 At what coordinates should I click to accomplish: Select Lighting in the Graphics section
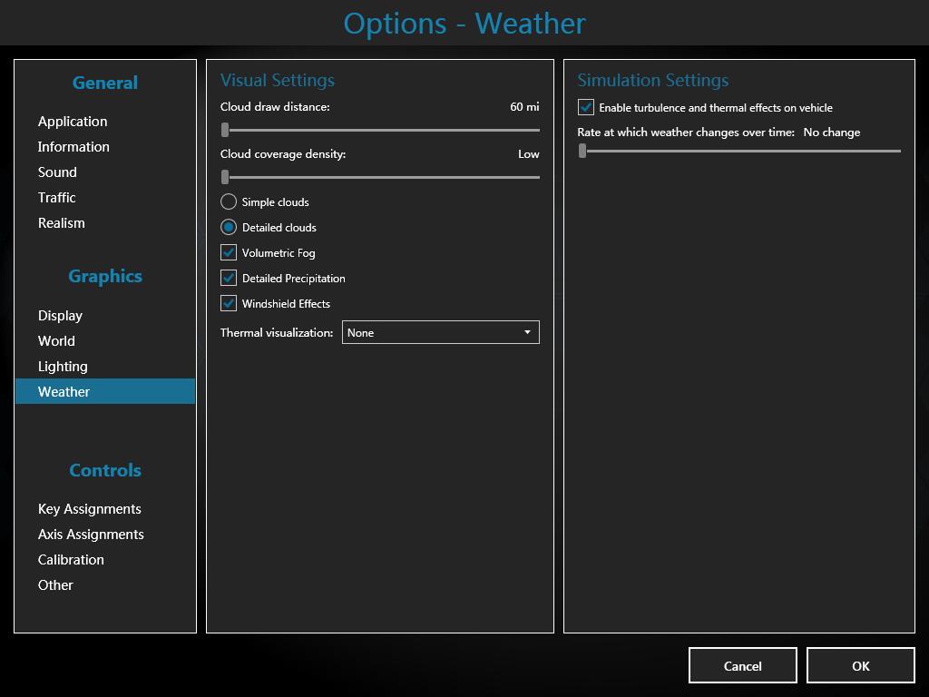click(63, 367)
